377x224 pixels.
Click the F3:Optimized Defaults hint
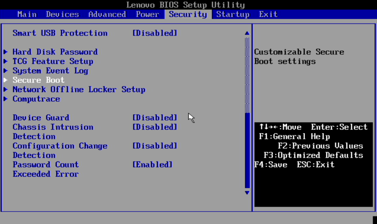pyautogui.click(x=313, y=155)
